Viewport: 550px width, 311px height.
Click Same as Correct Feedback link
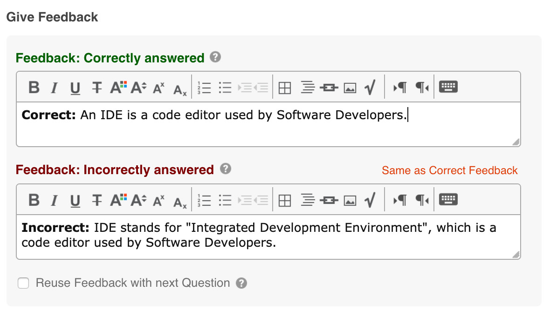(x=449, y=170)
